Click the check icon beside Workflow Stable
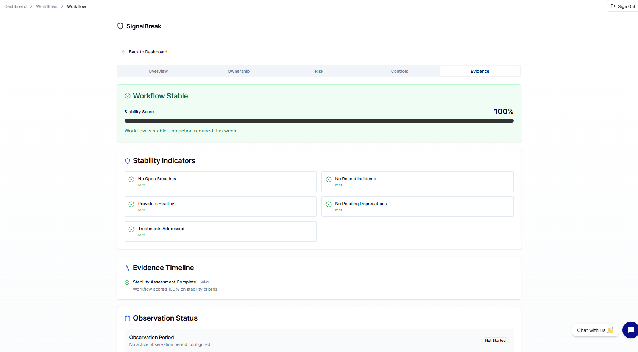The height and width of the screenshot is (352, 638). coord(128,96)
